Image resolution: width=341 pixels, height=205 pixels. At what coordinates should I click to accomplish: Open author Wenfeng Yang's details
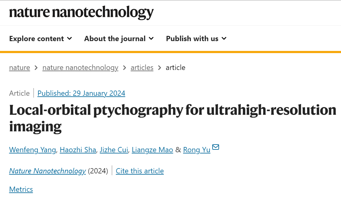point(32,150)
